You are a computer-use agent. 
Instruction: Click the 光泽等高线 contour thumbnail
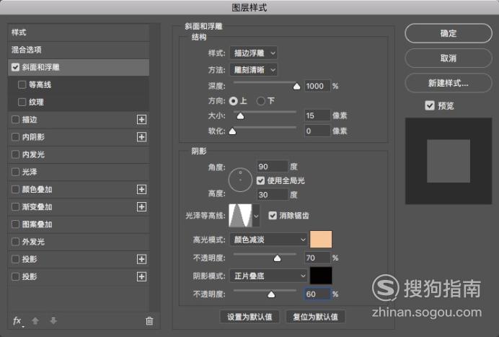241,216
